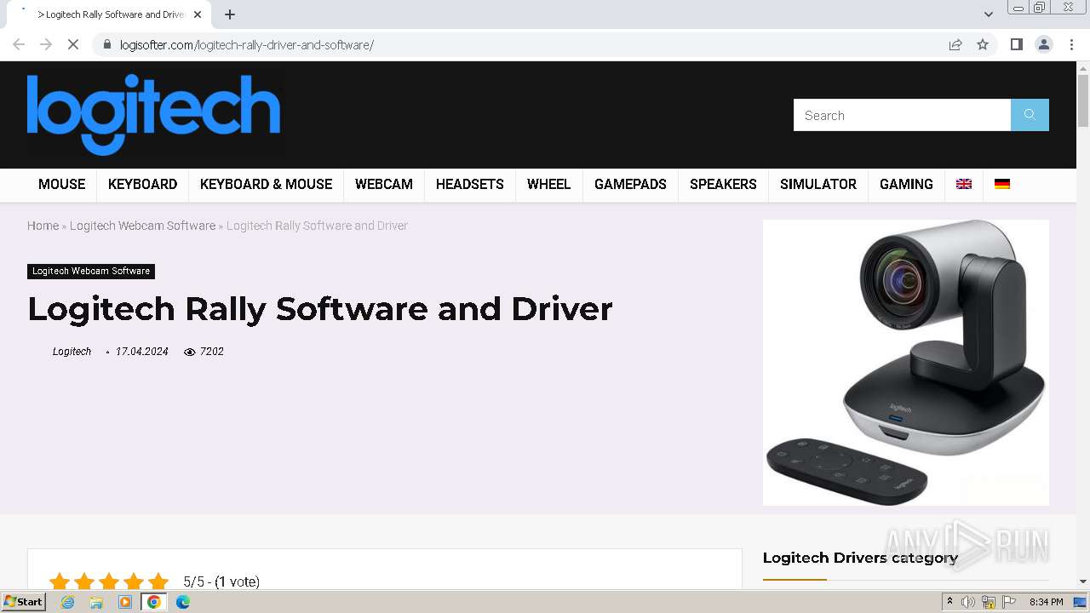Focus the site Search field

point(902,115)
